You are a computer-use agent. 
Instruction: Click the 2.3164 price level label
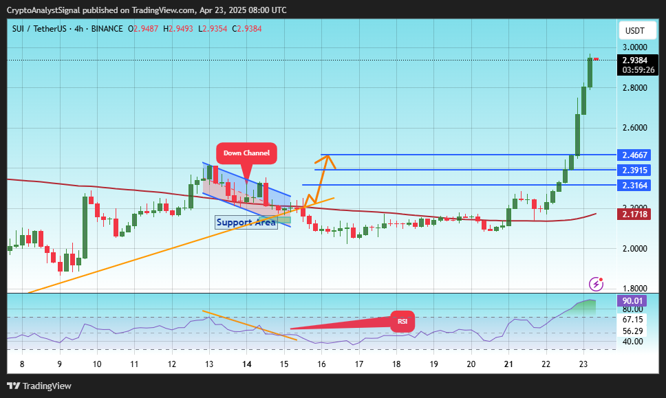click(634, 186)
